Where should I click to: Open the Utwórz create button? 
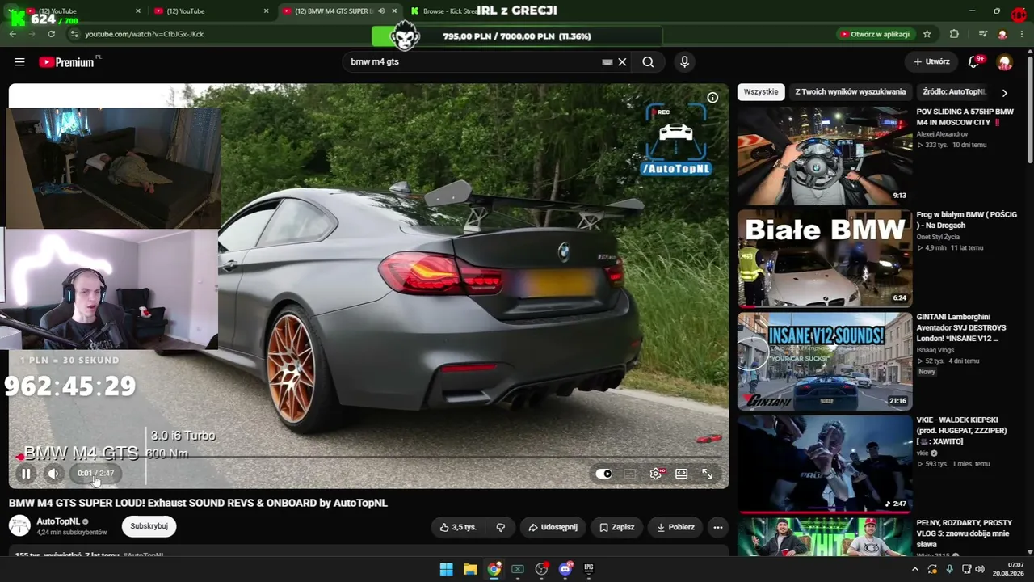[x=931, y=61]
